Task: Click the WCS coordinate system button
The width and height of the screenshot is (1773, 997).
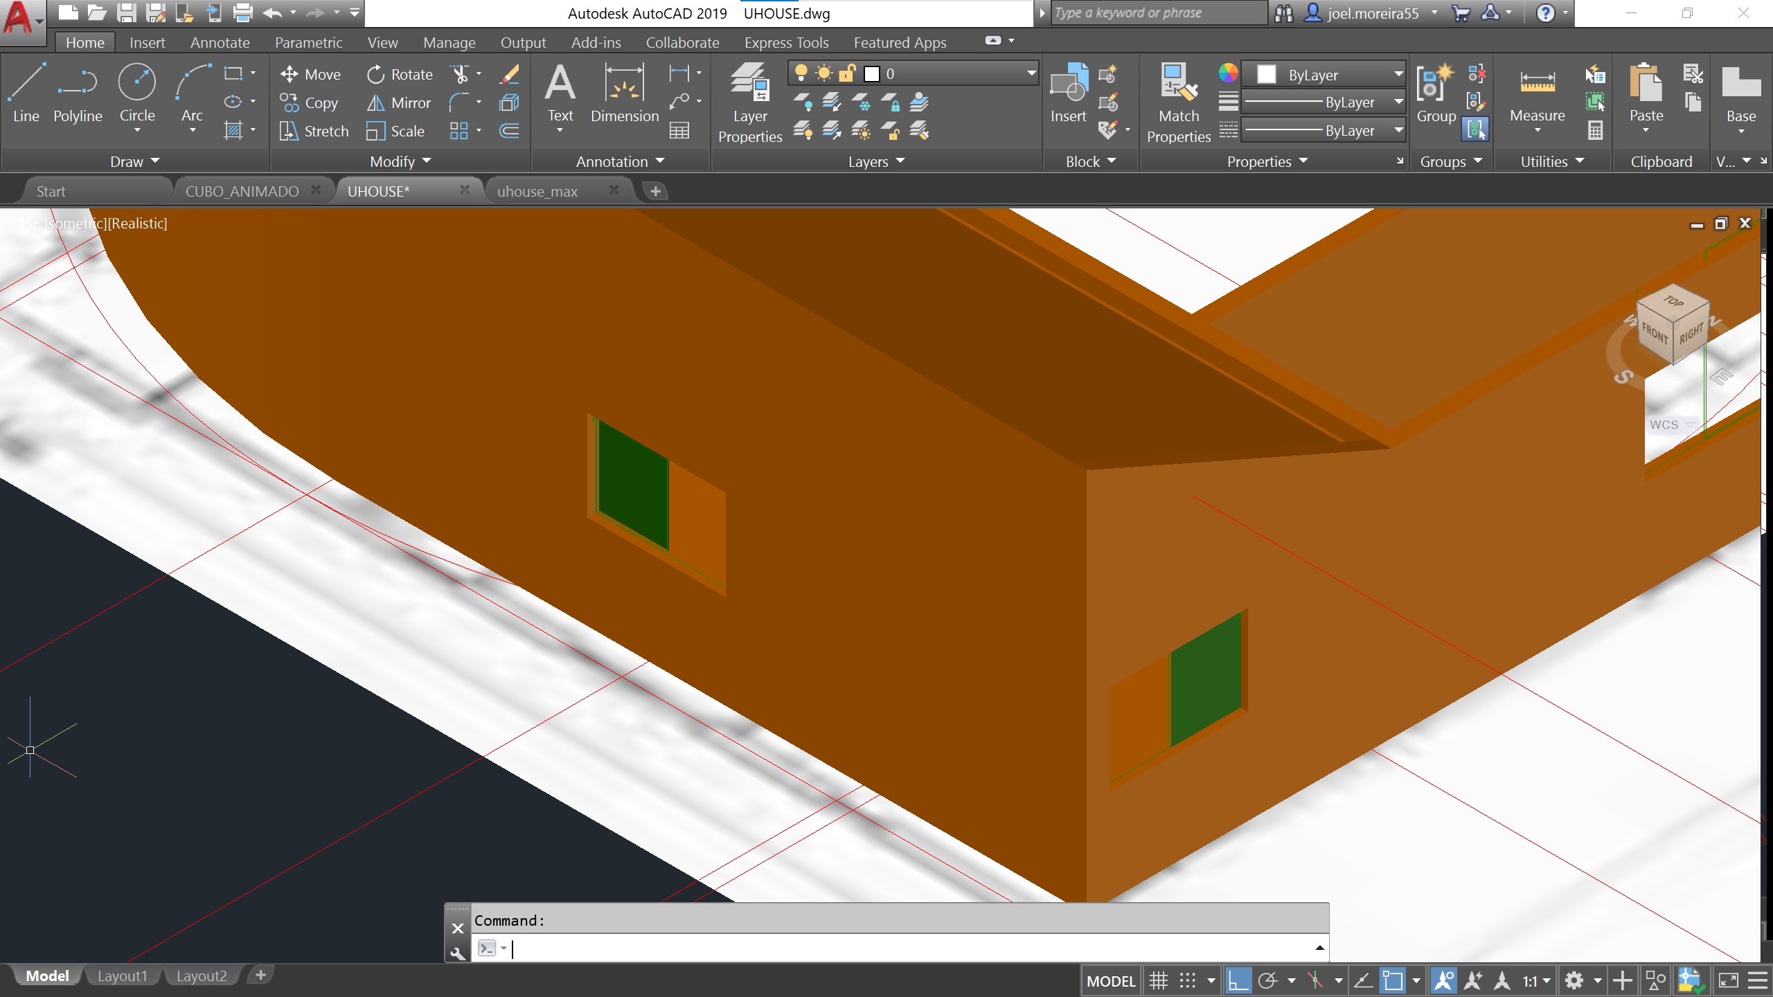Action: pos(1672,424)
